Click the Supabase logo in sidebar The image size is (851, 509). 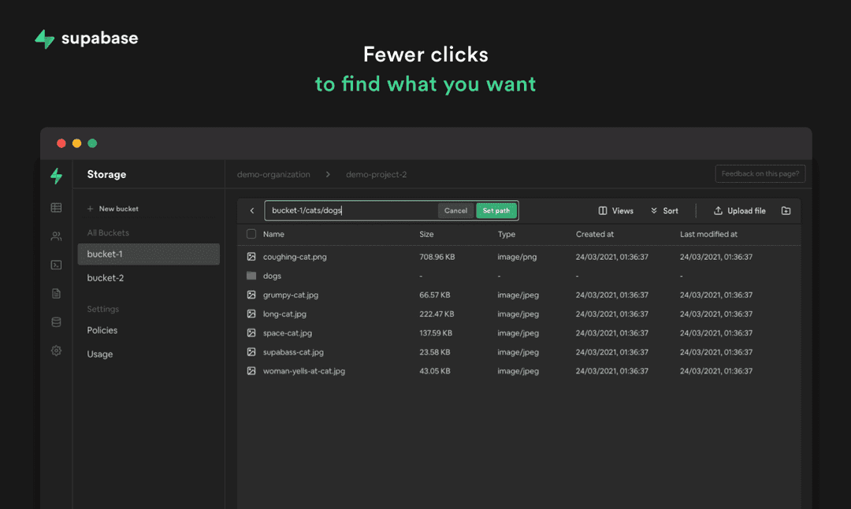(56, 176)
